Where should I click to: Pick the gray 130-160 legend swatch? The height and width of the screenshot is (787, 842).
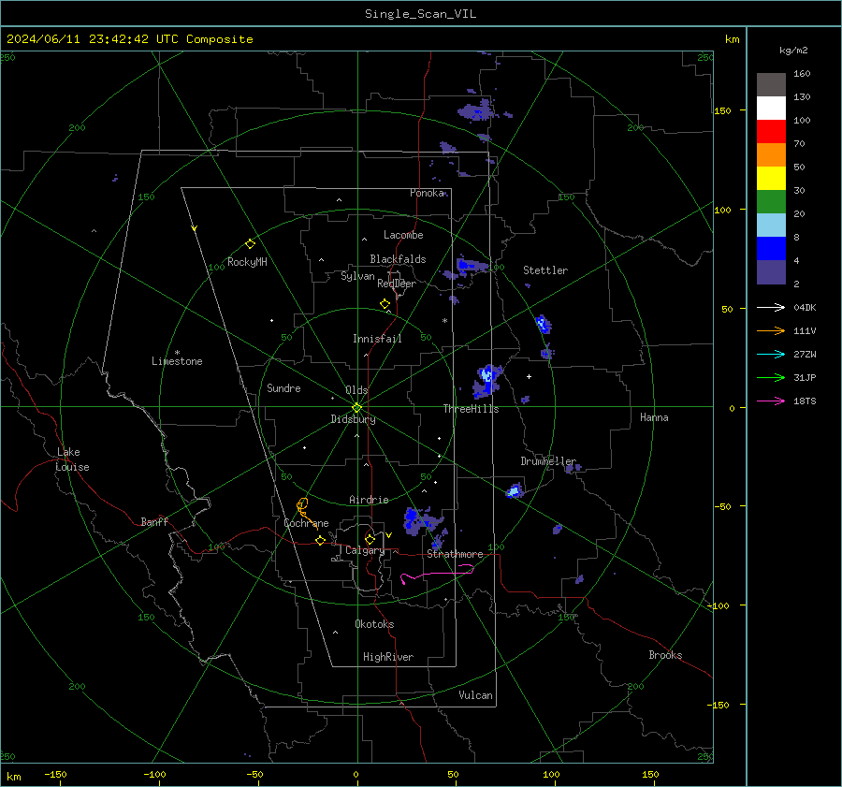tap(771, 85)
